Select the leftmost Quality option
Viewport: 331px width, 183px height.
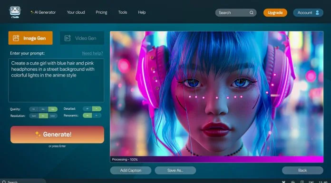pyautogui.click(x=34, y=109)
